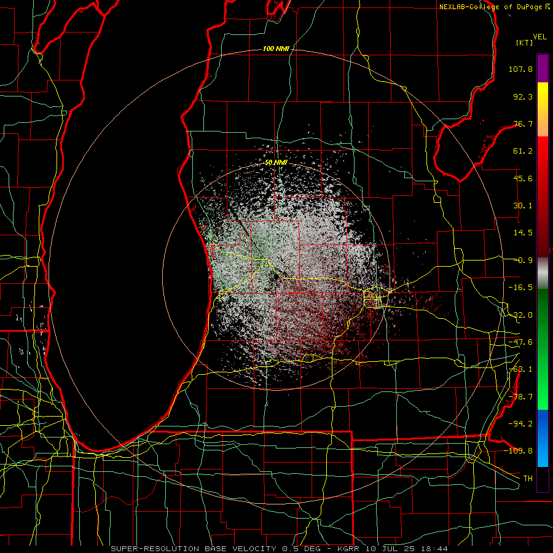Click the "0.5 DEG" elevation angle text
Image resolution: width=553 pixels, height=553 pixels.
point(301,549)
